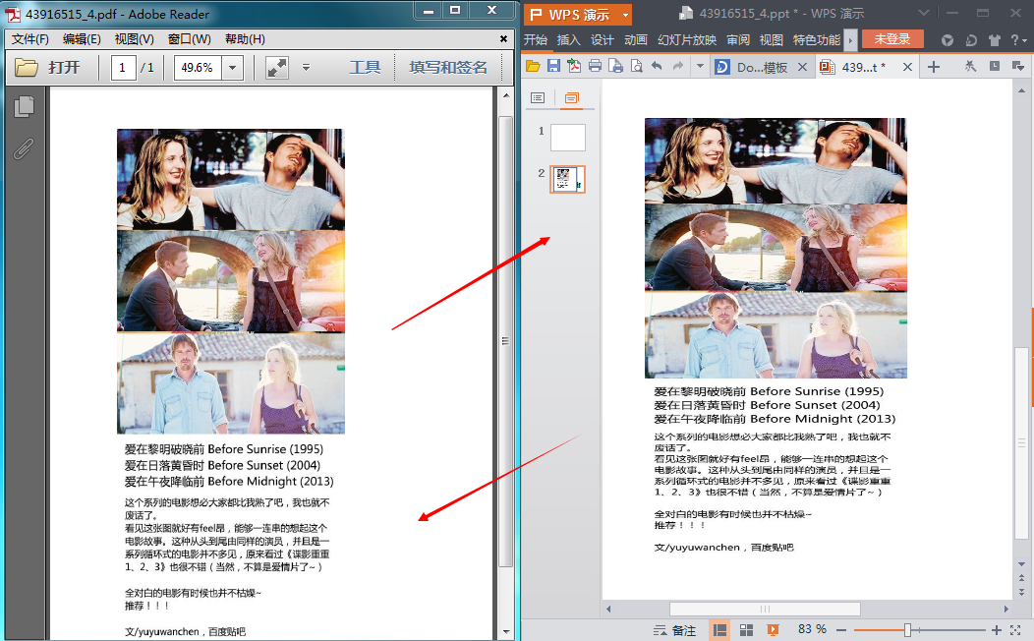Open the tab list dropdown at WPS tab bar end
This screenshot has height=641, width=1034.
pyautogui.click(x=1017, y=66)
